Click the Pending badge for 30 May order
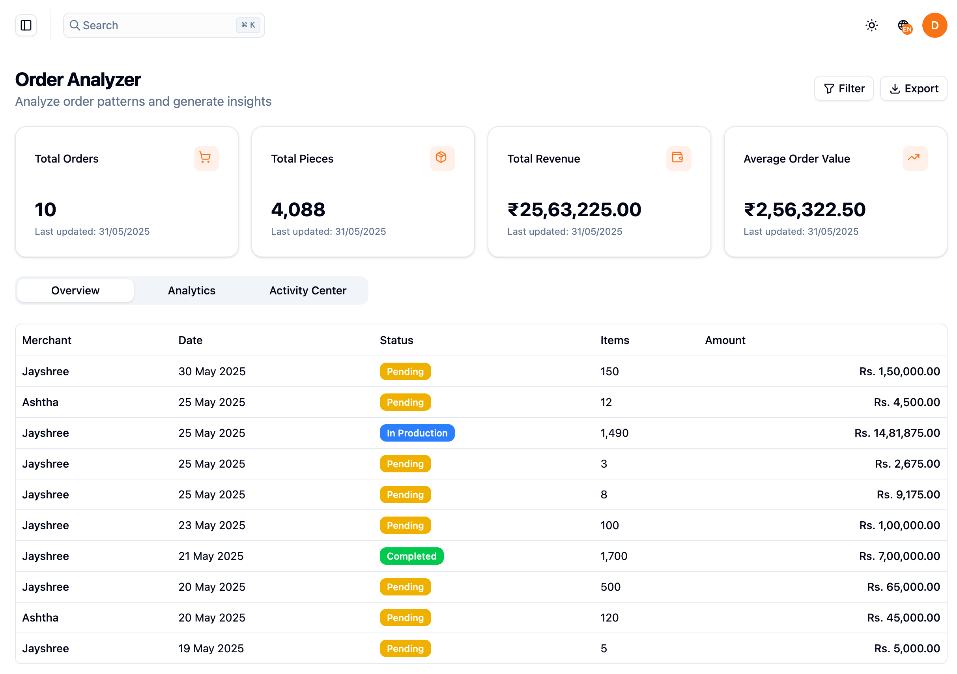Image resolution: width=957 pixels, height=674 pixels. click(405, 371)
